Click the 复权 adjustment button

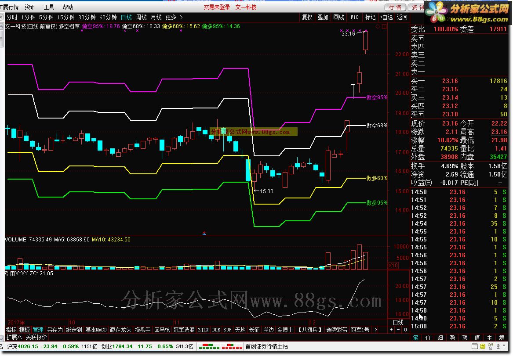pos(307,17)
